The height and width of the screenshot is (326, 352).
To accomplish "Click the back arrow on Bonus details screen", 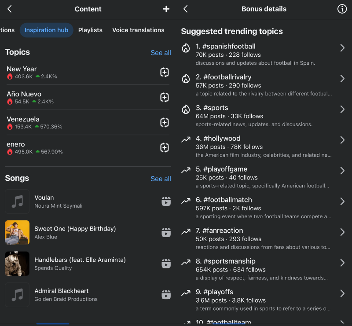I will (x=185, y=9).
